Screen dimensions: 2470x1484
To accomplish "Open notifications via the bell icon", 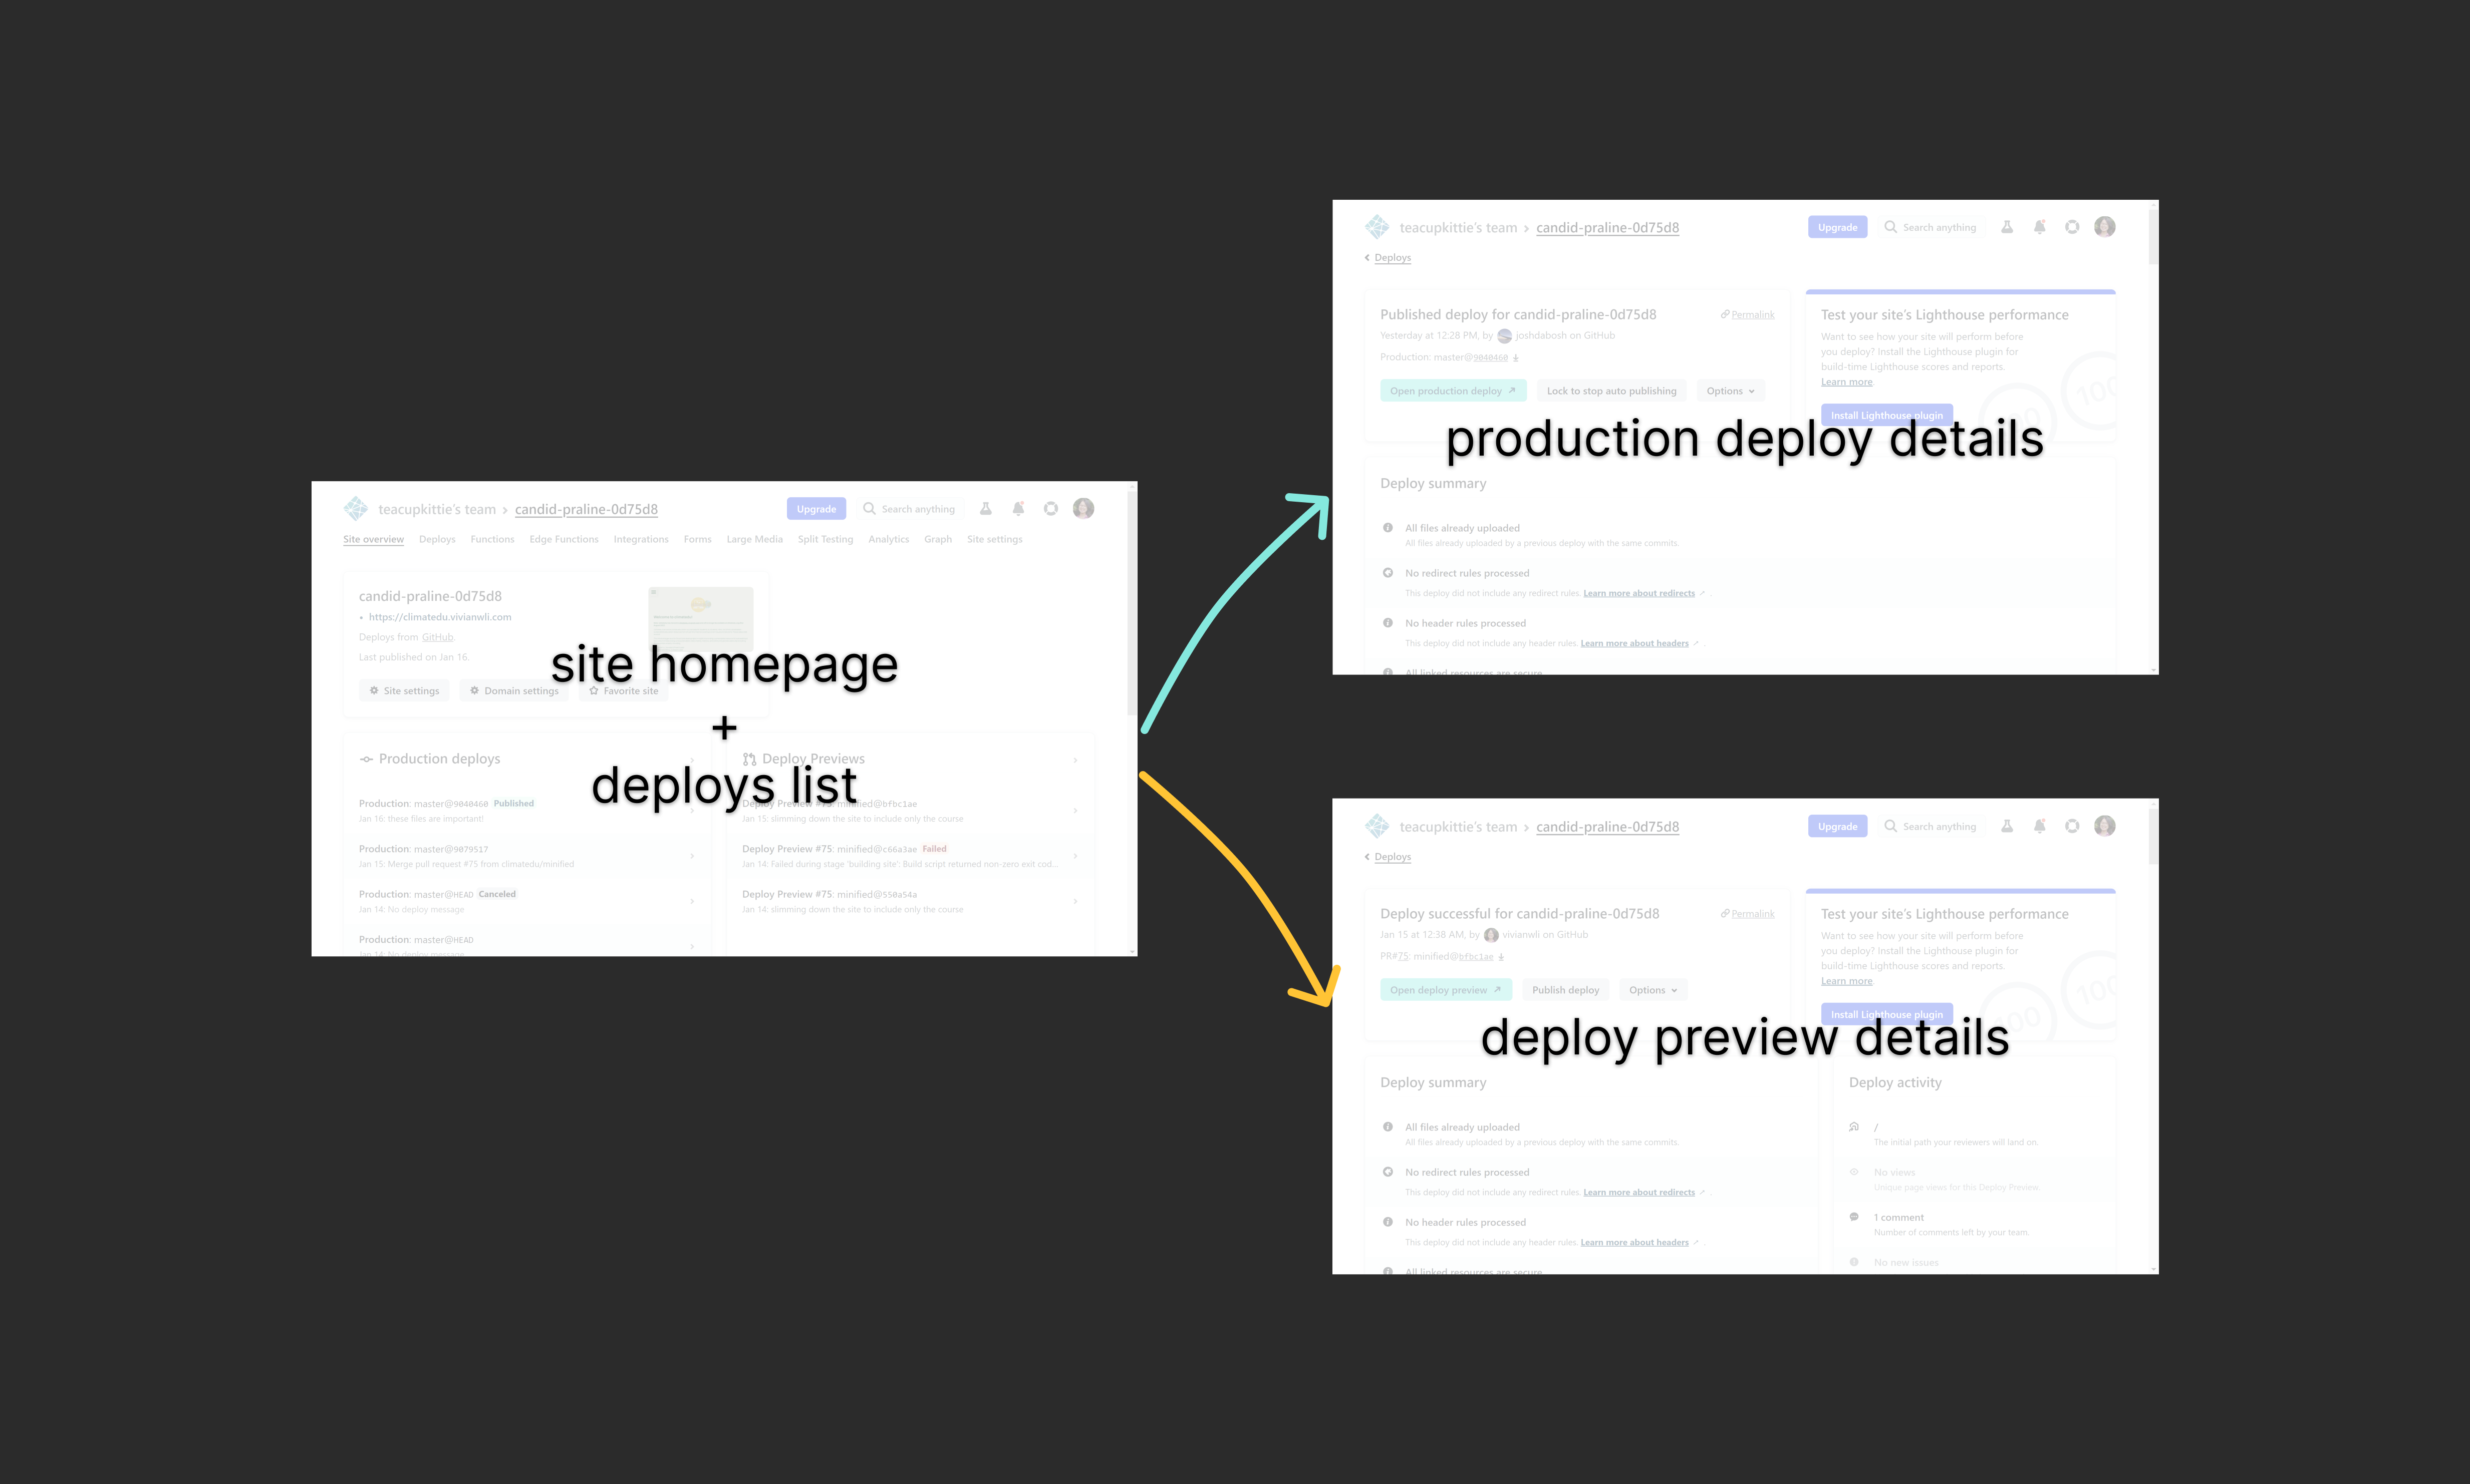I will pos(2040,227).
